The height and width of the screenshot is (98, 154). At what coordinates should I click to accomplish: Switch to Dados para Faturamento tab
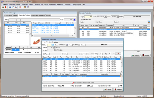[38, 16]
